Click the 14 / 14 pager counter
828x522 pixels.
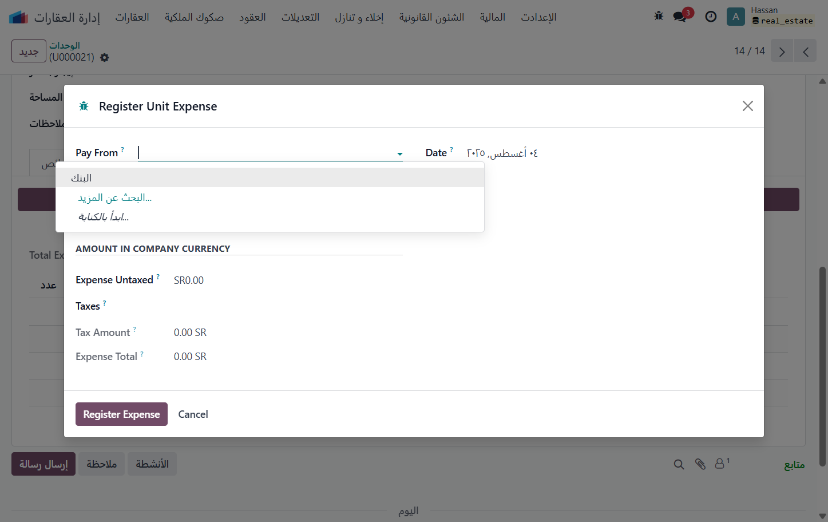point(749,51)
